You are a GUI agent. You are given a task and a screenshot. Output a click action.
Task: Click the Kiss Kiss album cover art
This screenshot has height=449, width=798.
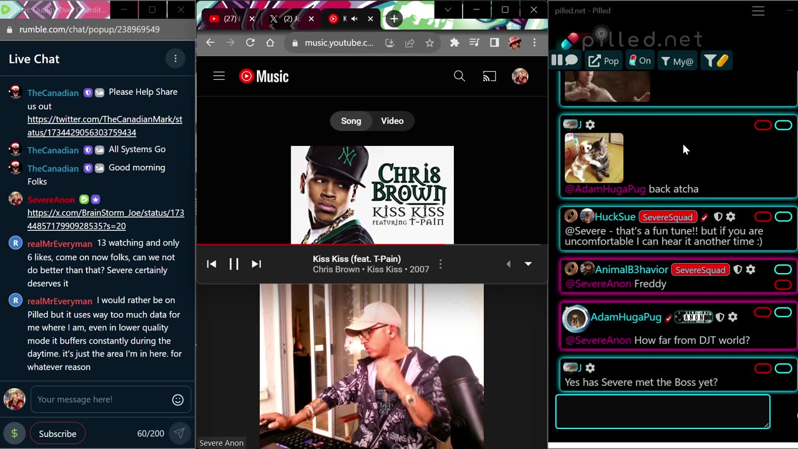372,195
